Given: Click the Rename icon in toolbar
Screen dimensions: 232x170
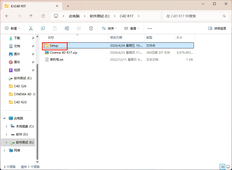Looking at the screenshot, I should [x=67, y=28].
